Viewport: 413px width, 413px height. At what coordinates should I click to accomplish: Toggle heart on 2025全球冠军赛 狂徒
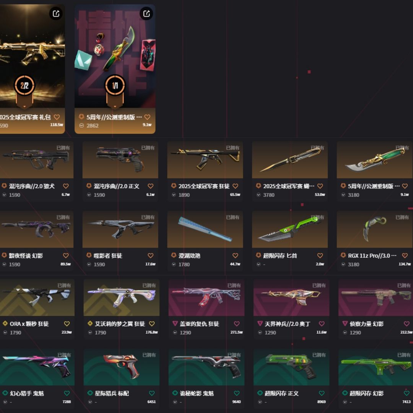tap(235, 186)
